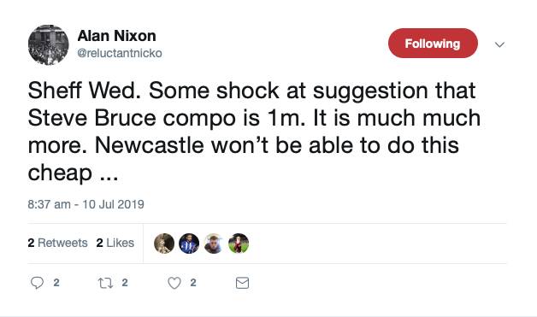Image resolution: width=537 pixels, height=317 pixels.
Task: Open the @reluctantnicko handle link
Action: click(120, 53)
